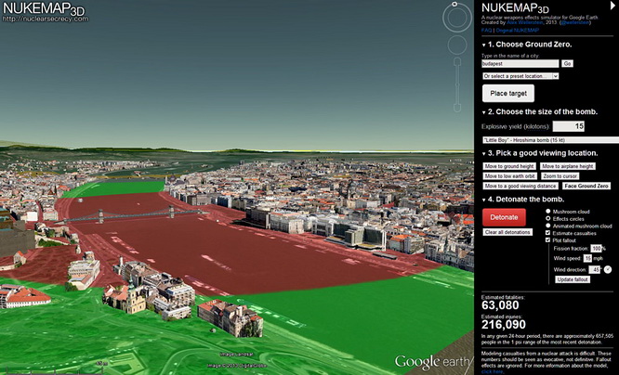619x375 pixels.
Task: Collapse section 1 Choose Ground Zero
Action: (484, 45)
